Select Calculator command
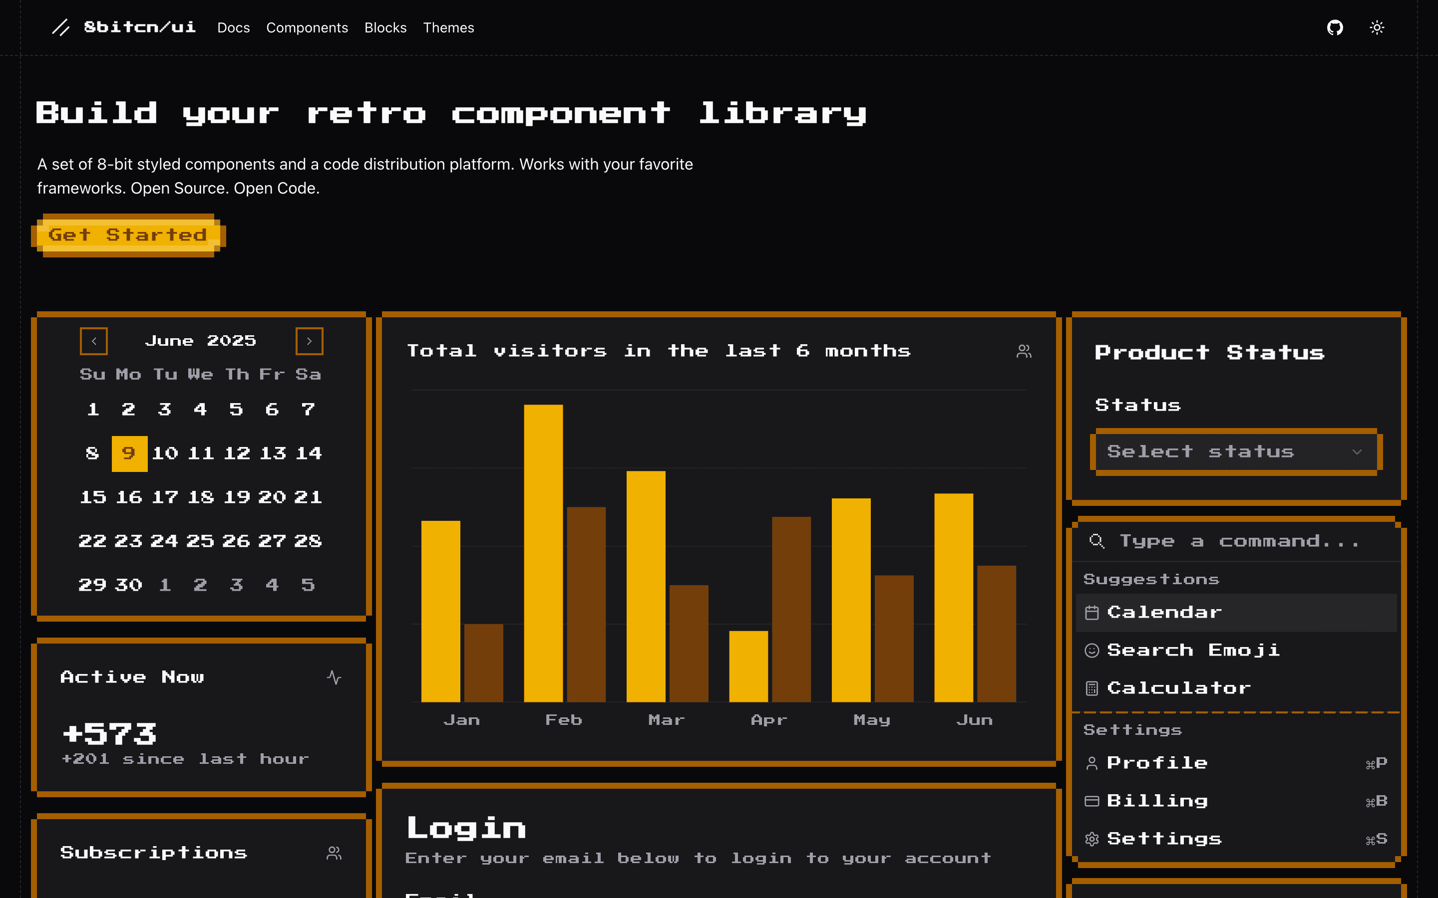 1236,688
